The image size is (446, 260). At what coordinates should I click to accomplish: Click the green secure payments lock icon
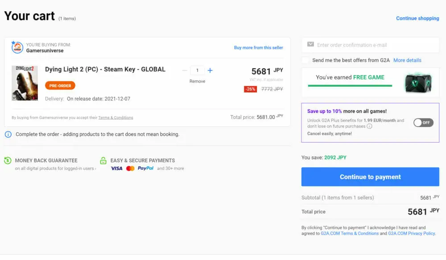click(103, 160)
